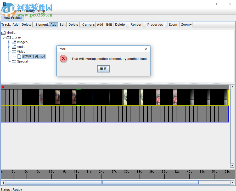Click the Render button
This screenshot has width=236, height=191.
point(136,24)
